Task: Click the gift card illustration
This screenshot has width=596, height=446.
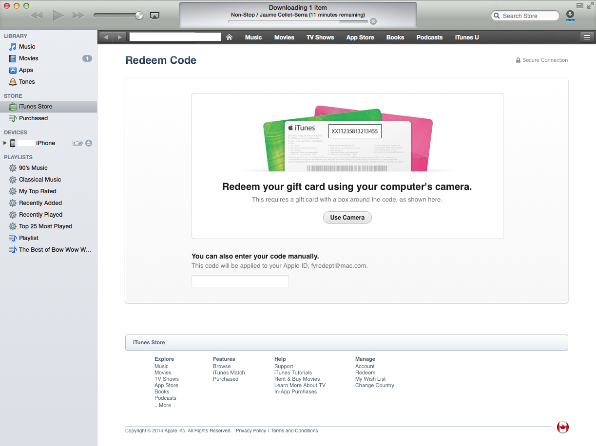Action: pos(347,139)
